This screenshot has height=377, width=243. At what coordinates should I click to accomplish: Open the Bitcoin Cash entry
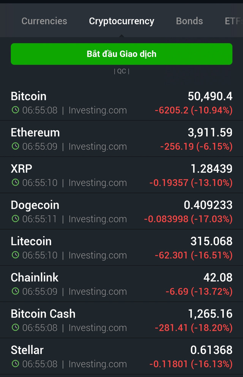pos(121,320)
